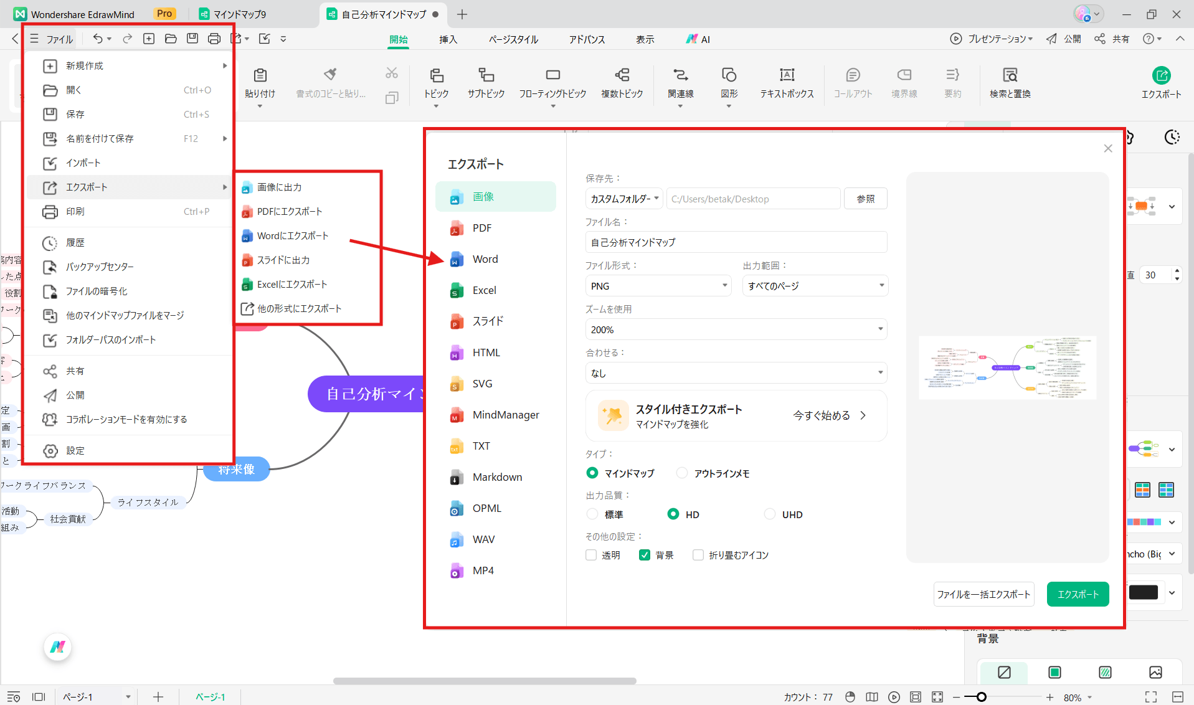Click the fit-to-screen icon in status bar
The height and width of the screenshot is (705, 1194).
tap(916, 697)
